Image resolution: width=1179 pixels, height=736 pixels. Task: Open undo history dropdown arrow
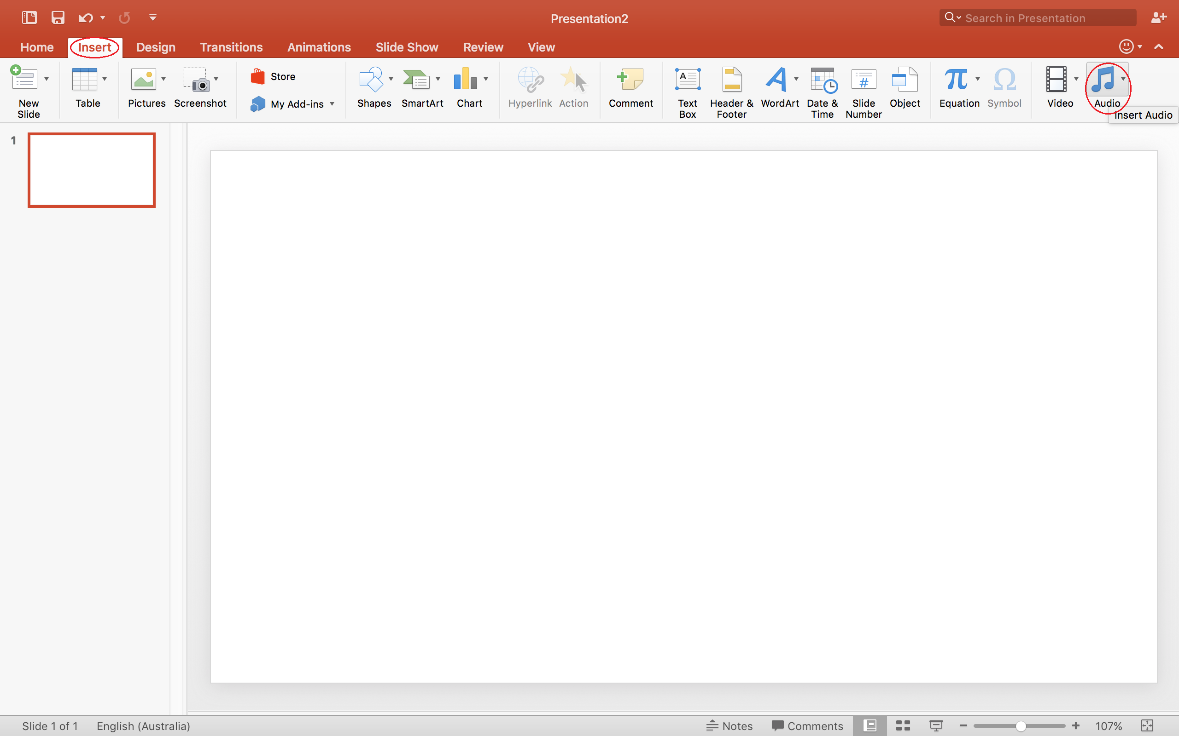[x=103, y=18]
